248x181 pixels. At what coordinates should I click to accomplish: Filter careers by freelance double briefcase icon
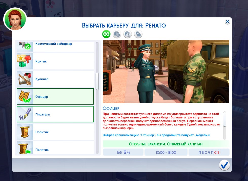[x=138, y=34]
